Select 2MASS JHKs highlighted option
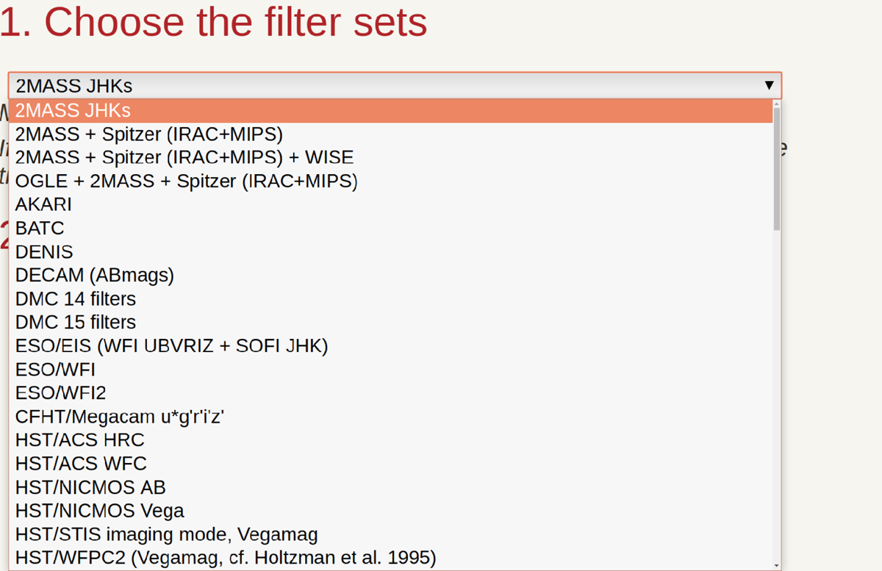This screenshot has height=571, width=882. (x=73, y=110)
